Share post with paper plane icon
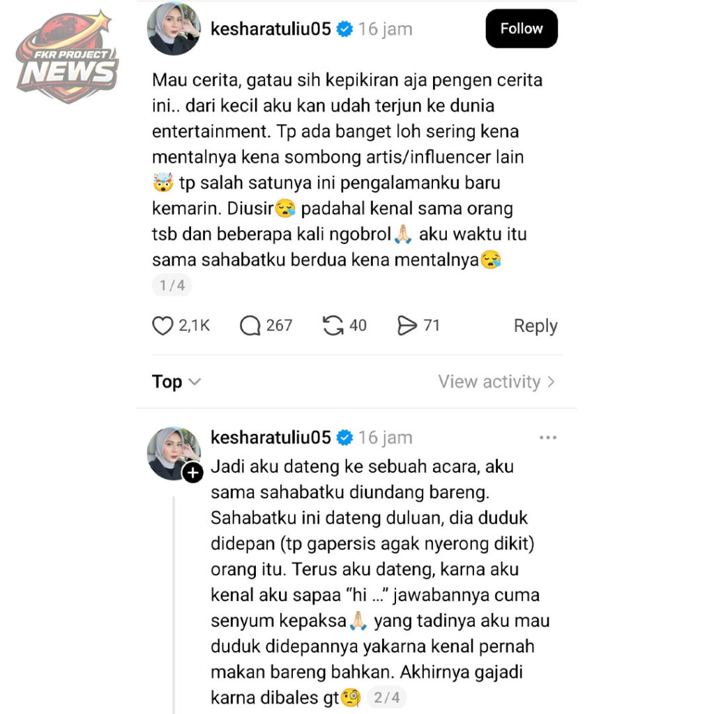 (x=407, y=326)
